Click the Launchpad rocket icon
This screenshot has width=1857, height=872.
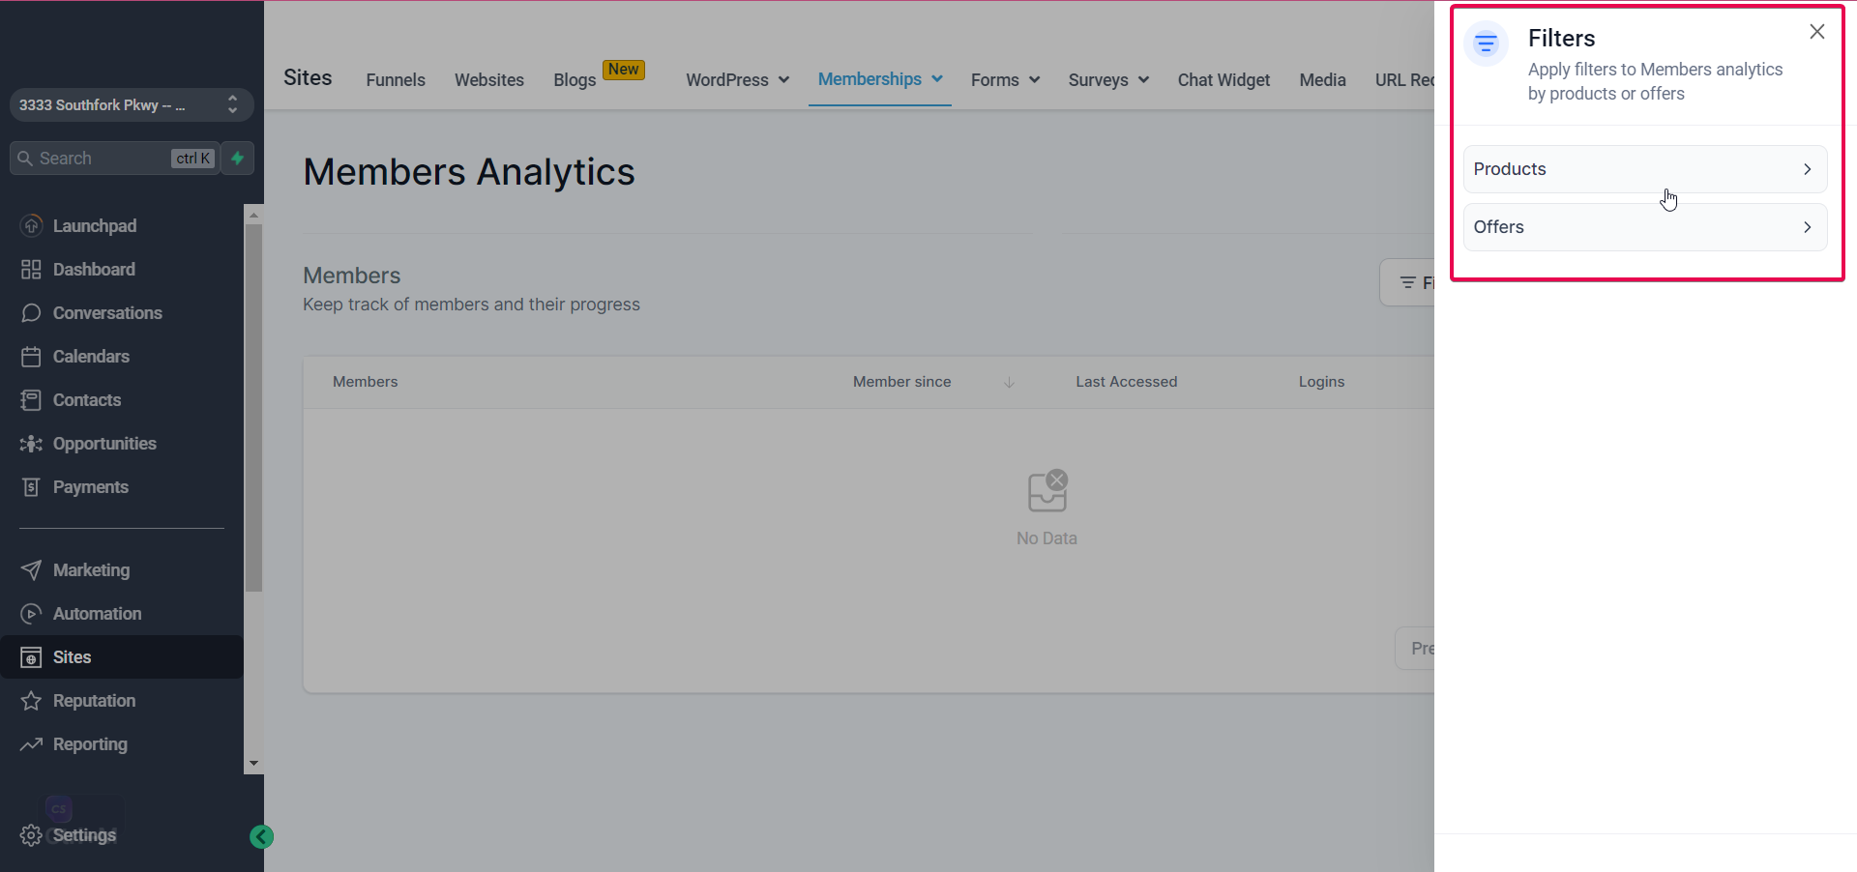31,225
